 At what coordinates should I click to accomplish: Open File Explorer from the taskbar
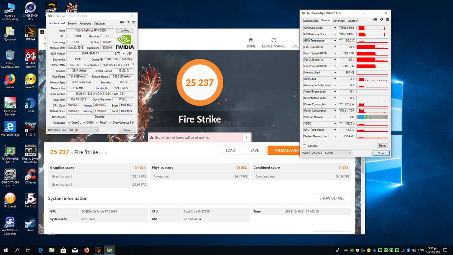[52, 250]
